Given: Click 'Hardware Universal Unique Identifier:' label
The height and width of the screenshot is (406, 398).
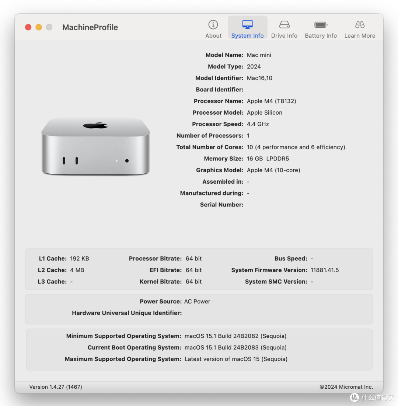Looking at the screenshot, I should (127, 313).
